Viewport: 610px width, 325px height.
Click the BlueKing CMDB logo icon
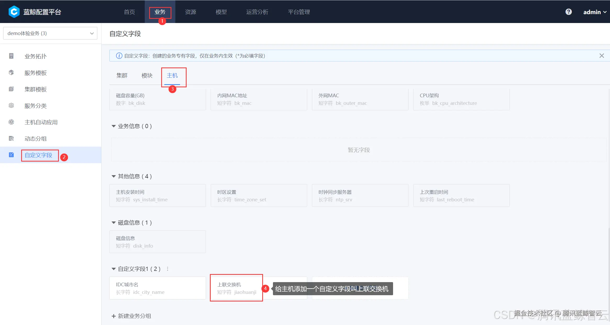[14, 12]
